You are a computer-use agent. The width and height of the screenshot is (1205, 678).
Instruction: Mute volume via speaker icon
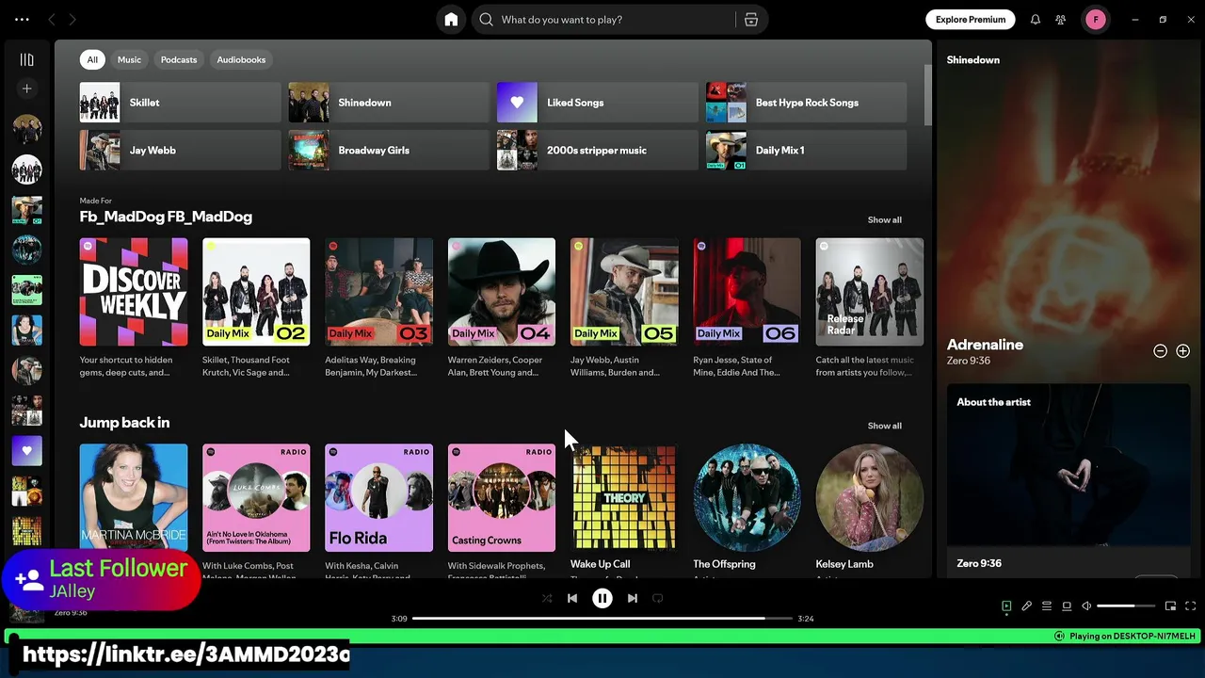tap(1086, 606)
